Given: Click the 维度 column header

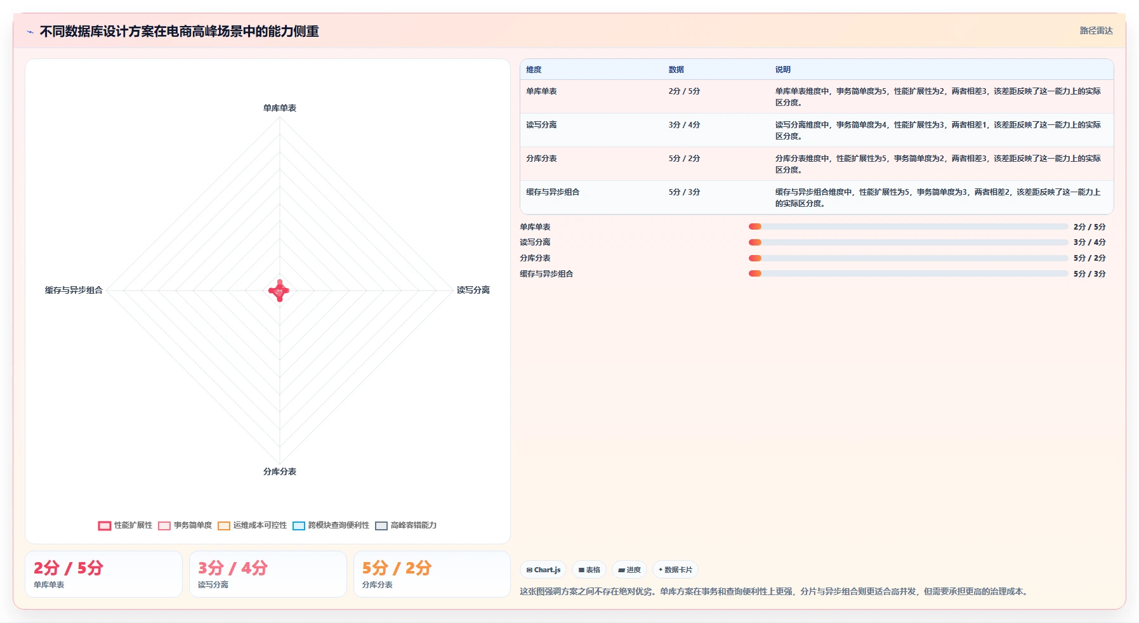Looking at the screenshot, I should tap(534, 70).
